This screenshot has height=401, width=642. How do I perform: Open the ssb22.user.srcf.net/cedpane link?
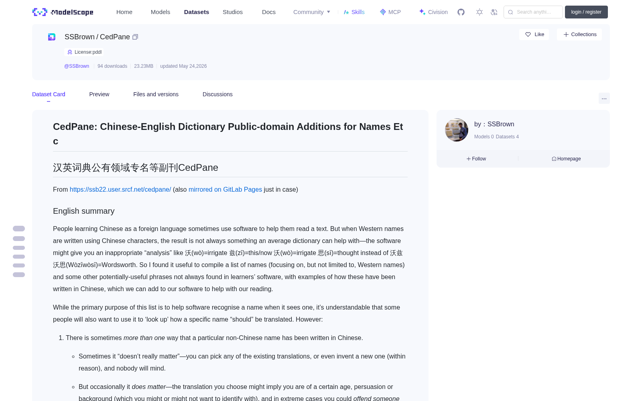(x=120, y=190)
